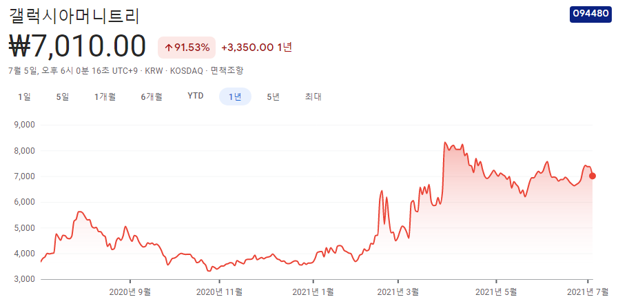Click the 6,000 y-axis label

pos(25,203)
